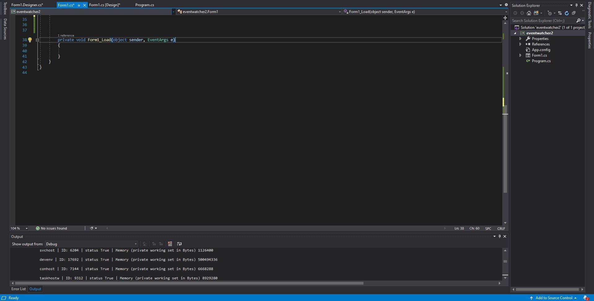The image size is (594, 301).
Task: Click Clear All icon in Output toolbar
Action: [170, 244]
